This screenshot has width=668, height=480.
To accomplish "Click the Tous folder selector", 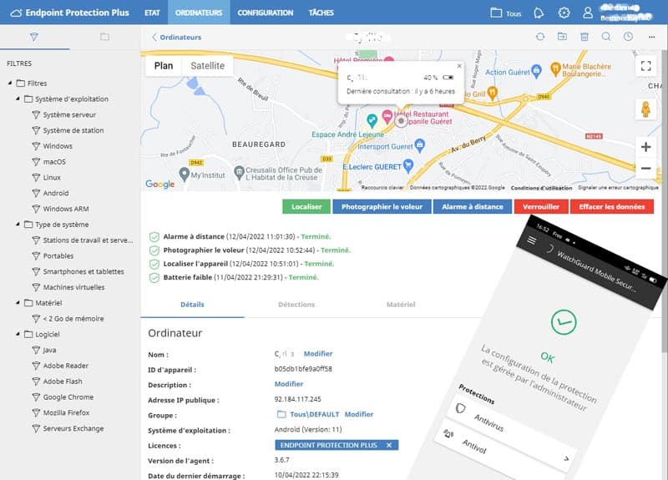I will [x=506, y=13].
